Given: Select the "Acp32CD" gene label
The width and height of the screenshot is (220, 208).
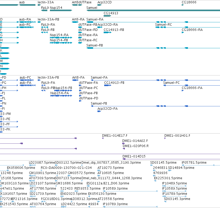Looking at the screenshot, I should (104, 2).
